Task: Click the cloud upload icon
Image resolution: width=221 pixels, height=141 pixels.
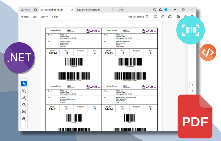Action: pos(163,17)
